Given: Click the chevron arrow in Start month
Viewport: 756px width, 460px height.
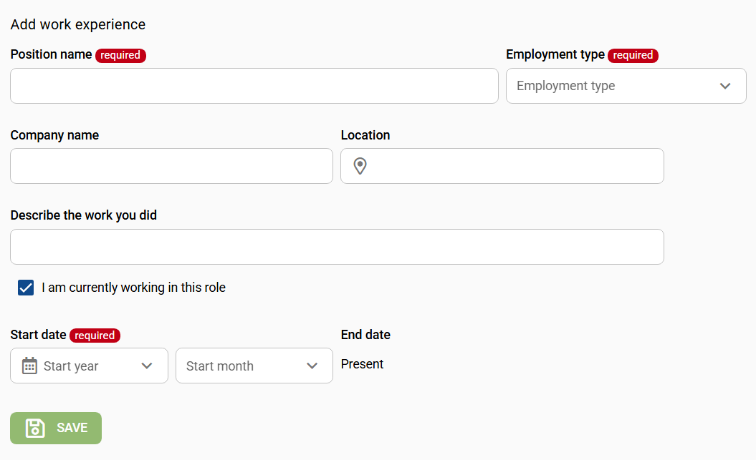Looking at the screenshot, I should click(312, 366).
